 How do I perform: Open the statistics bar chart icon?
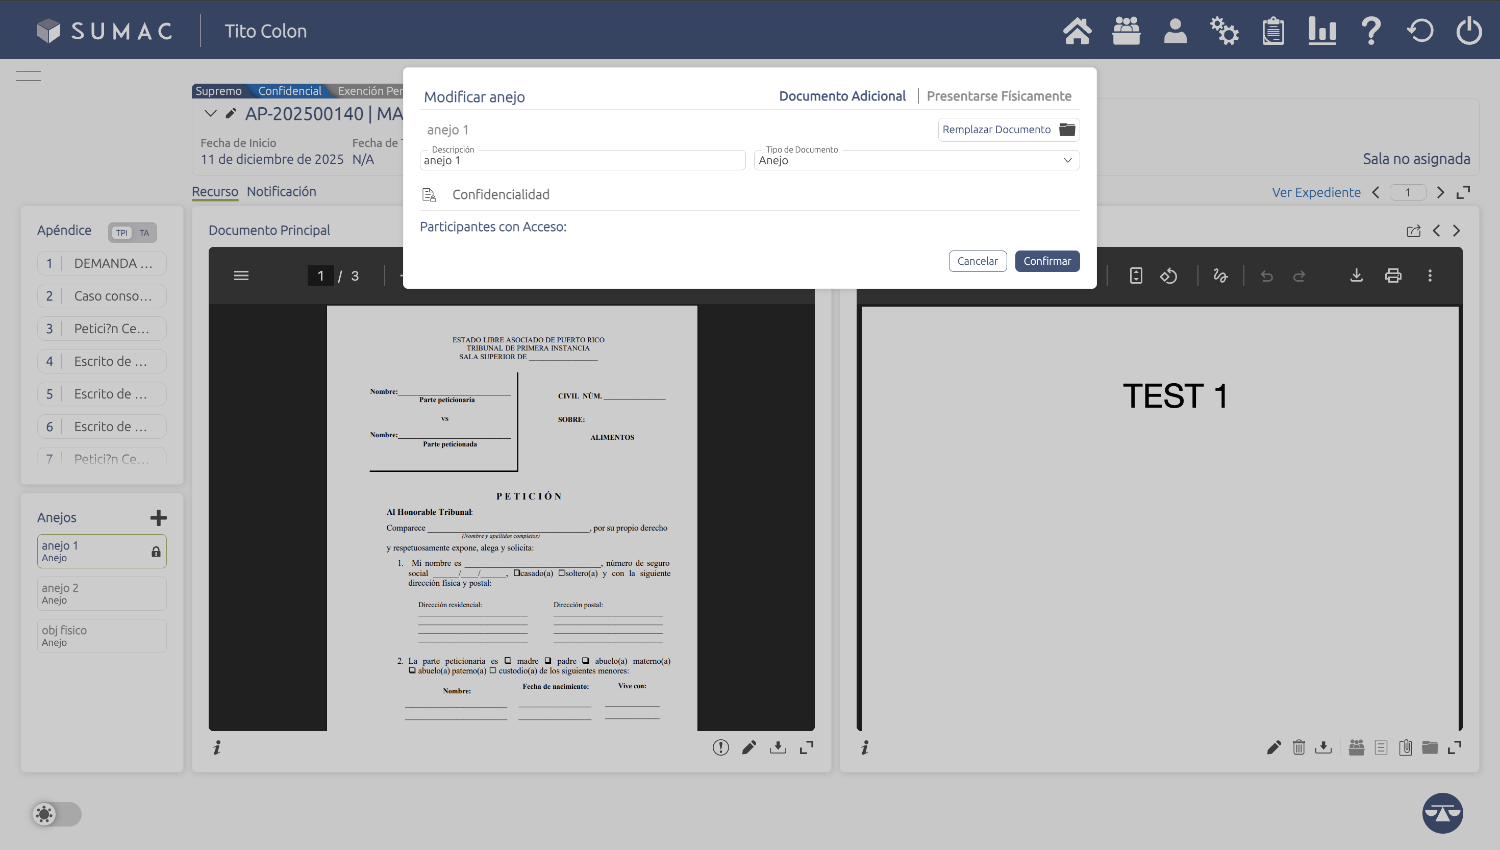tap(1321, 31)
